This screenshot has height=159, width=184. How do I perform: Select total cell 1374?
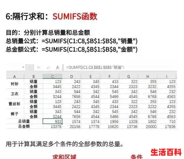pyautogui.click(x=91, y=121)
